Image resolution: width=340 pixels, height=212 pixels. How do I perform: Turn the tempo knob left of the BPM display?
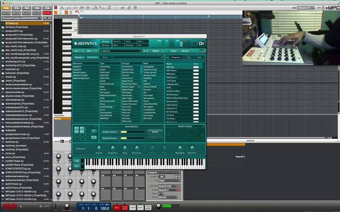pos(67,206)
